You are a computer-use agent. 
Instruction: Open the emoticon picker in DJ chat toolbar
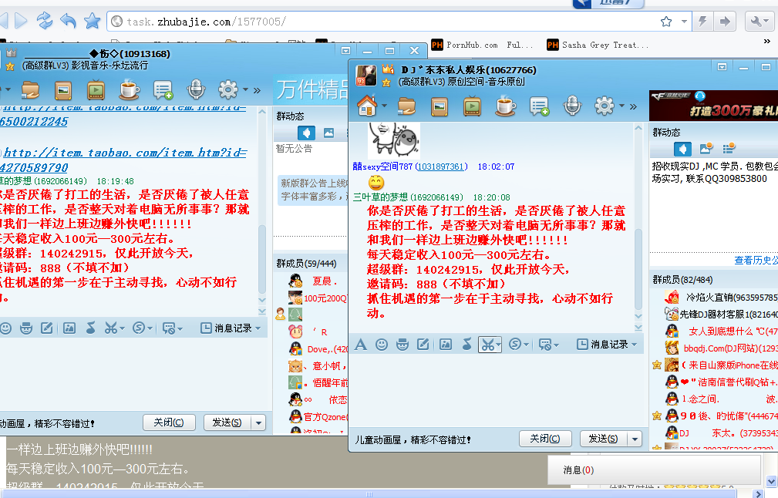382,345
